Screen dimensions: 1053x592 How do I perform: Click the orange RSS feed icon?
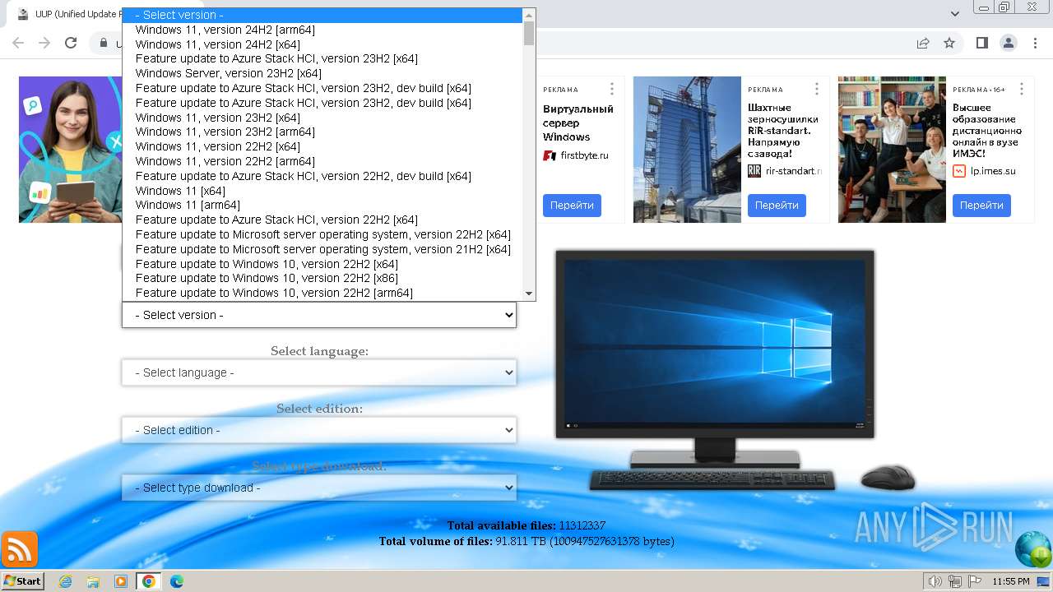20,549
